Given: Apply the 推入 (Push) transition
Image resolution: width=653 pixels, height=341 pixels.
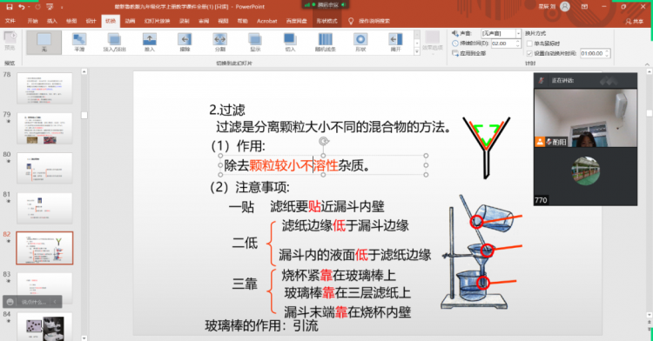Looking at the screenshot, I should 150,43.
